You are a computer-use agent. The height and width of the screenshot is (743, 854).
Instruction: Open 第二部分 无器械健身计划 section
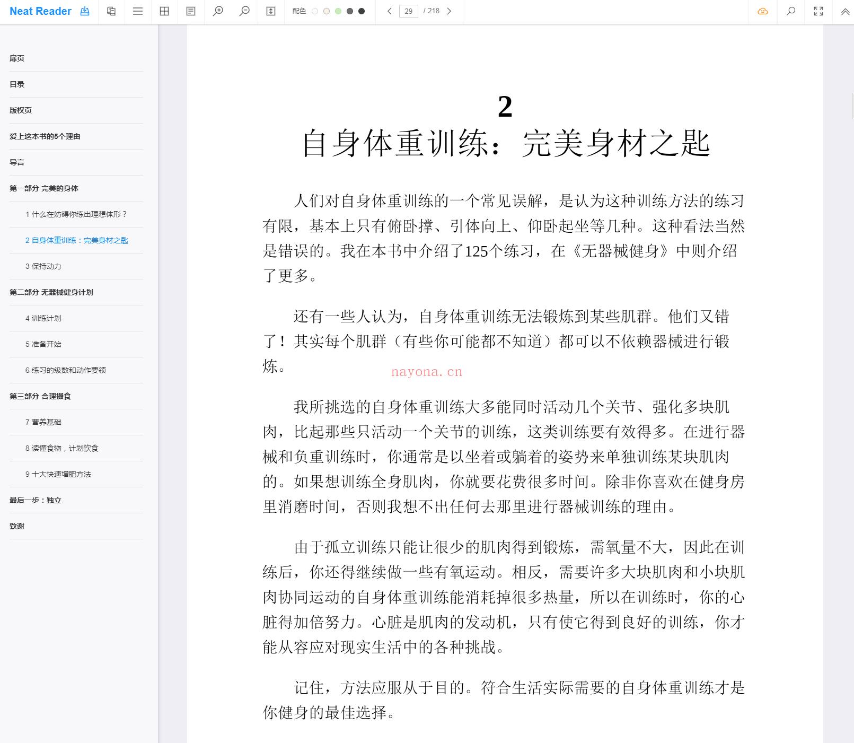coord(76,292)
